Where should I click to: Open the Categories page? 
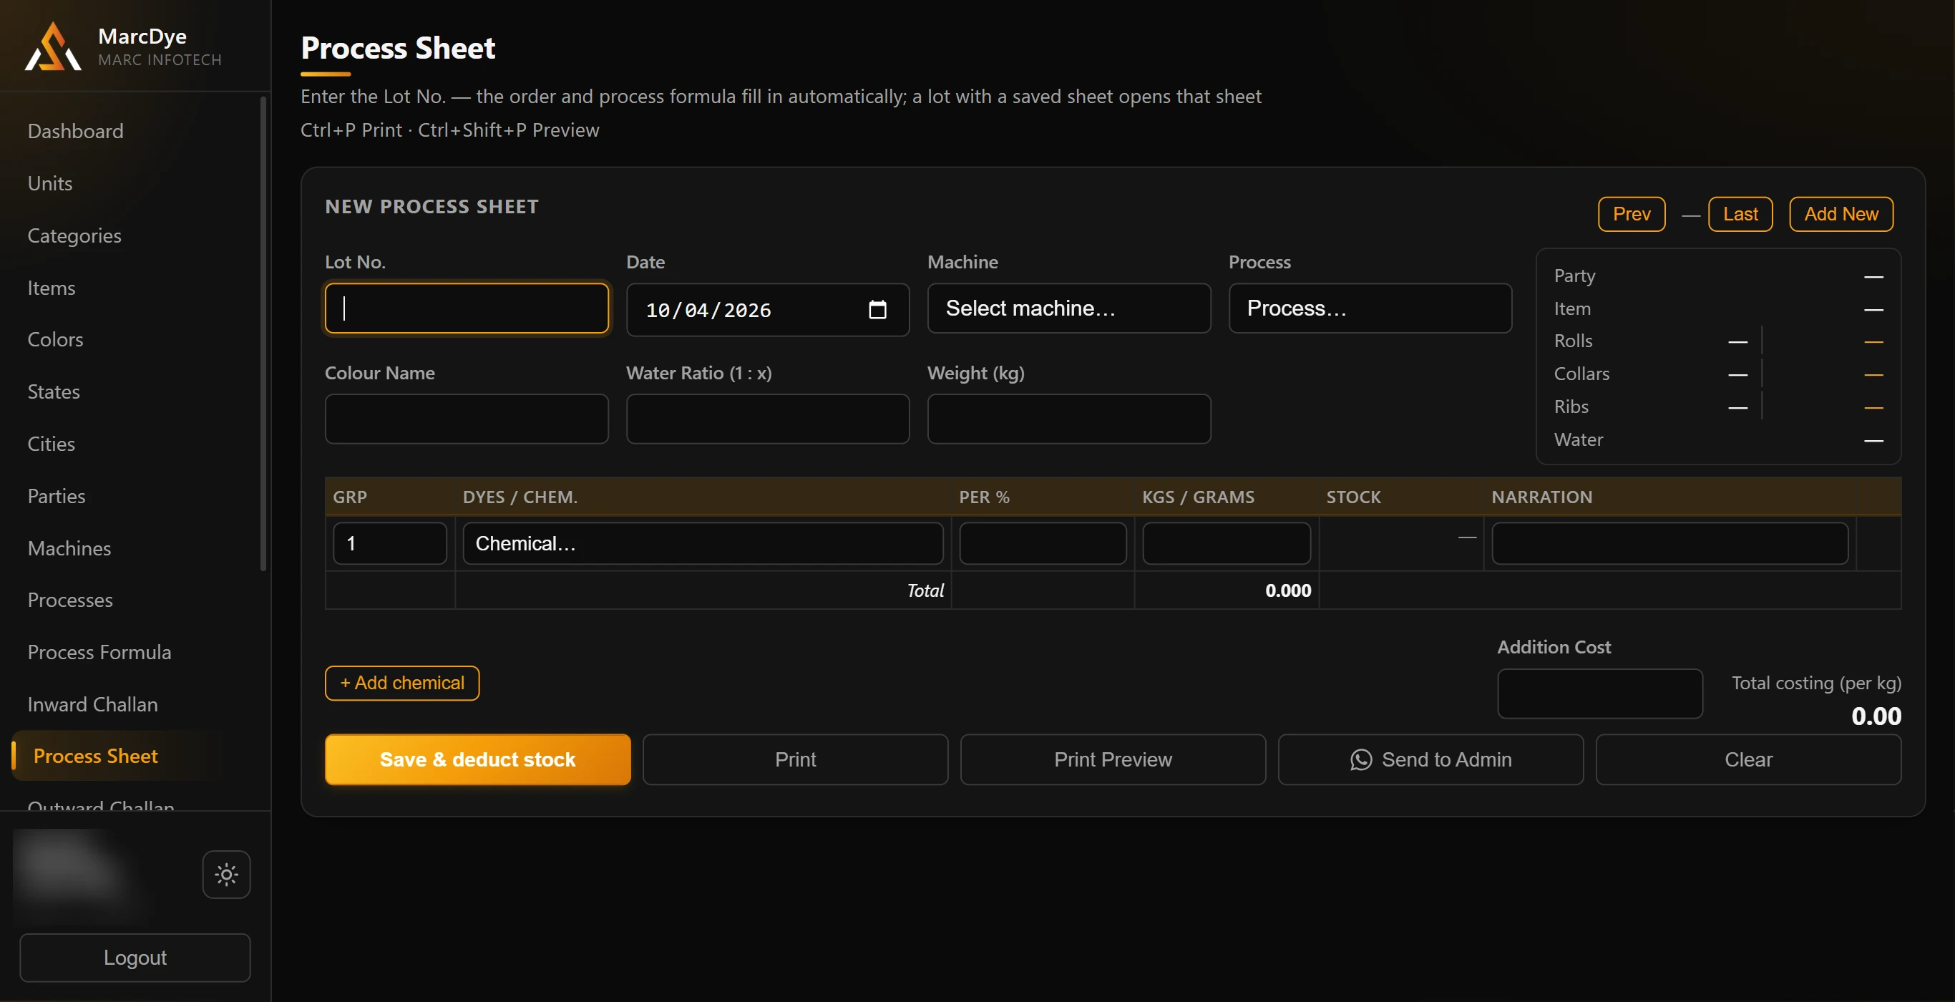[74, 236]
